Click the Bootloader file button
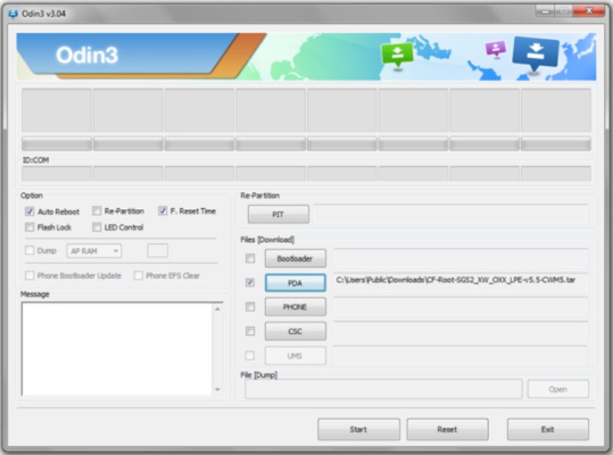Image resolution: width=613 pixels, height=455 pixels. [x=295, y=259]
